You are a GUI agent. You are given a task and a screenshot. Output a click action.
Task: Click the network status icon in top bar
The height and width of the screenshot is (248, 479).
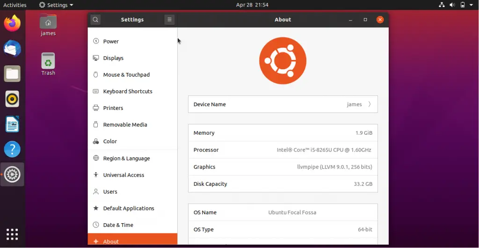tap(442, 5)
